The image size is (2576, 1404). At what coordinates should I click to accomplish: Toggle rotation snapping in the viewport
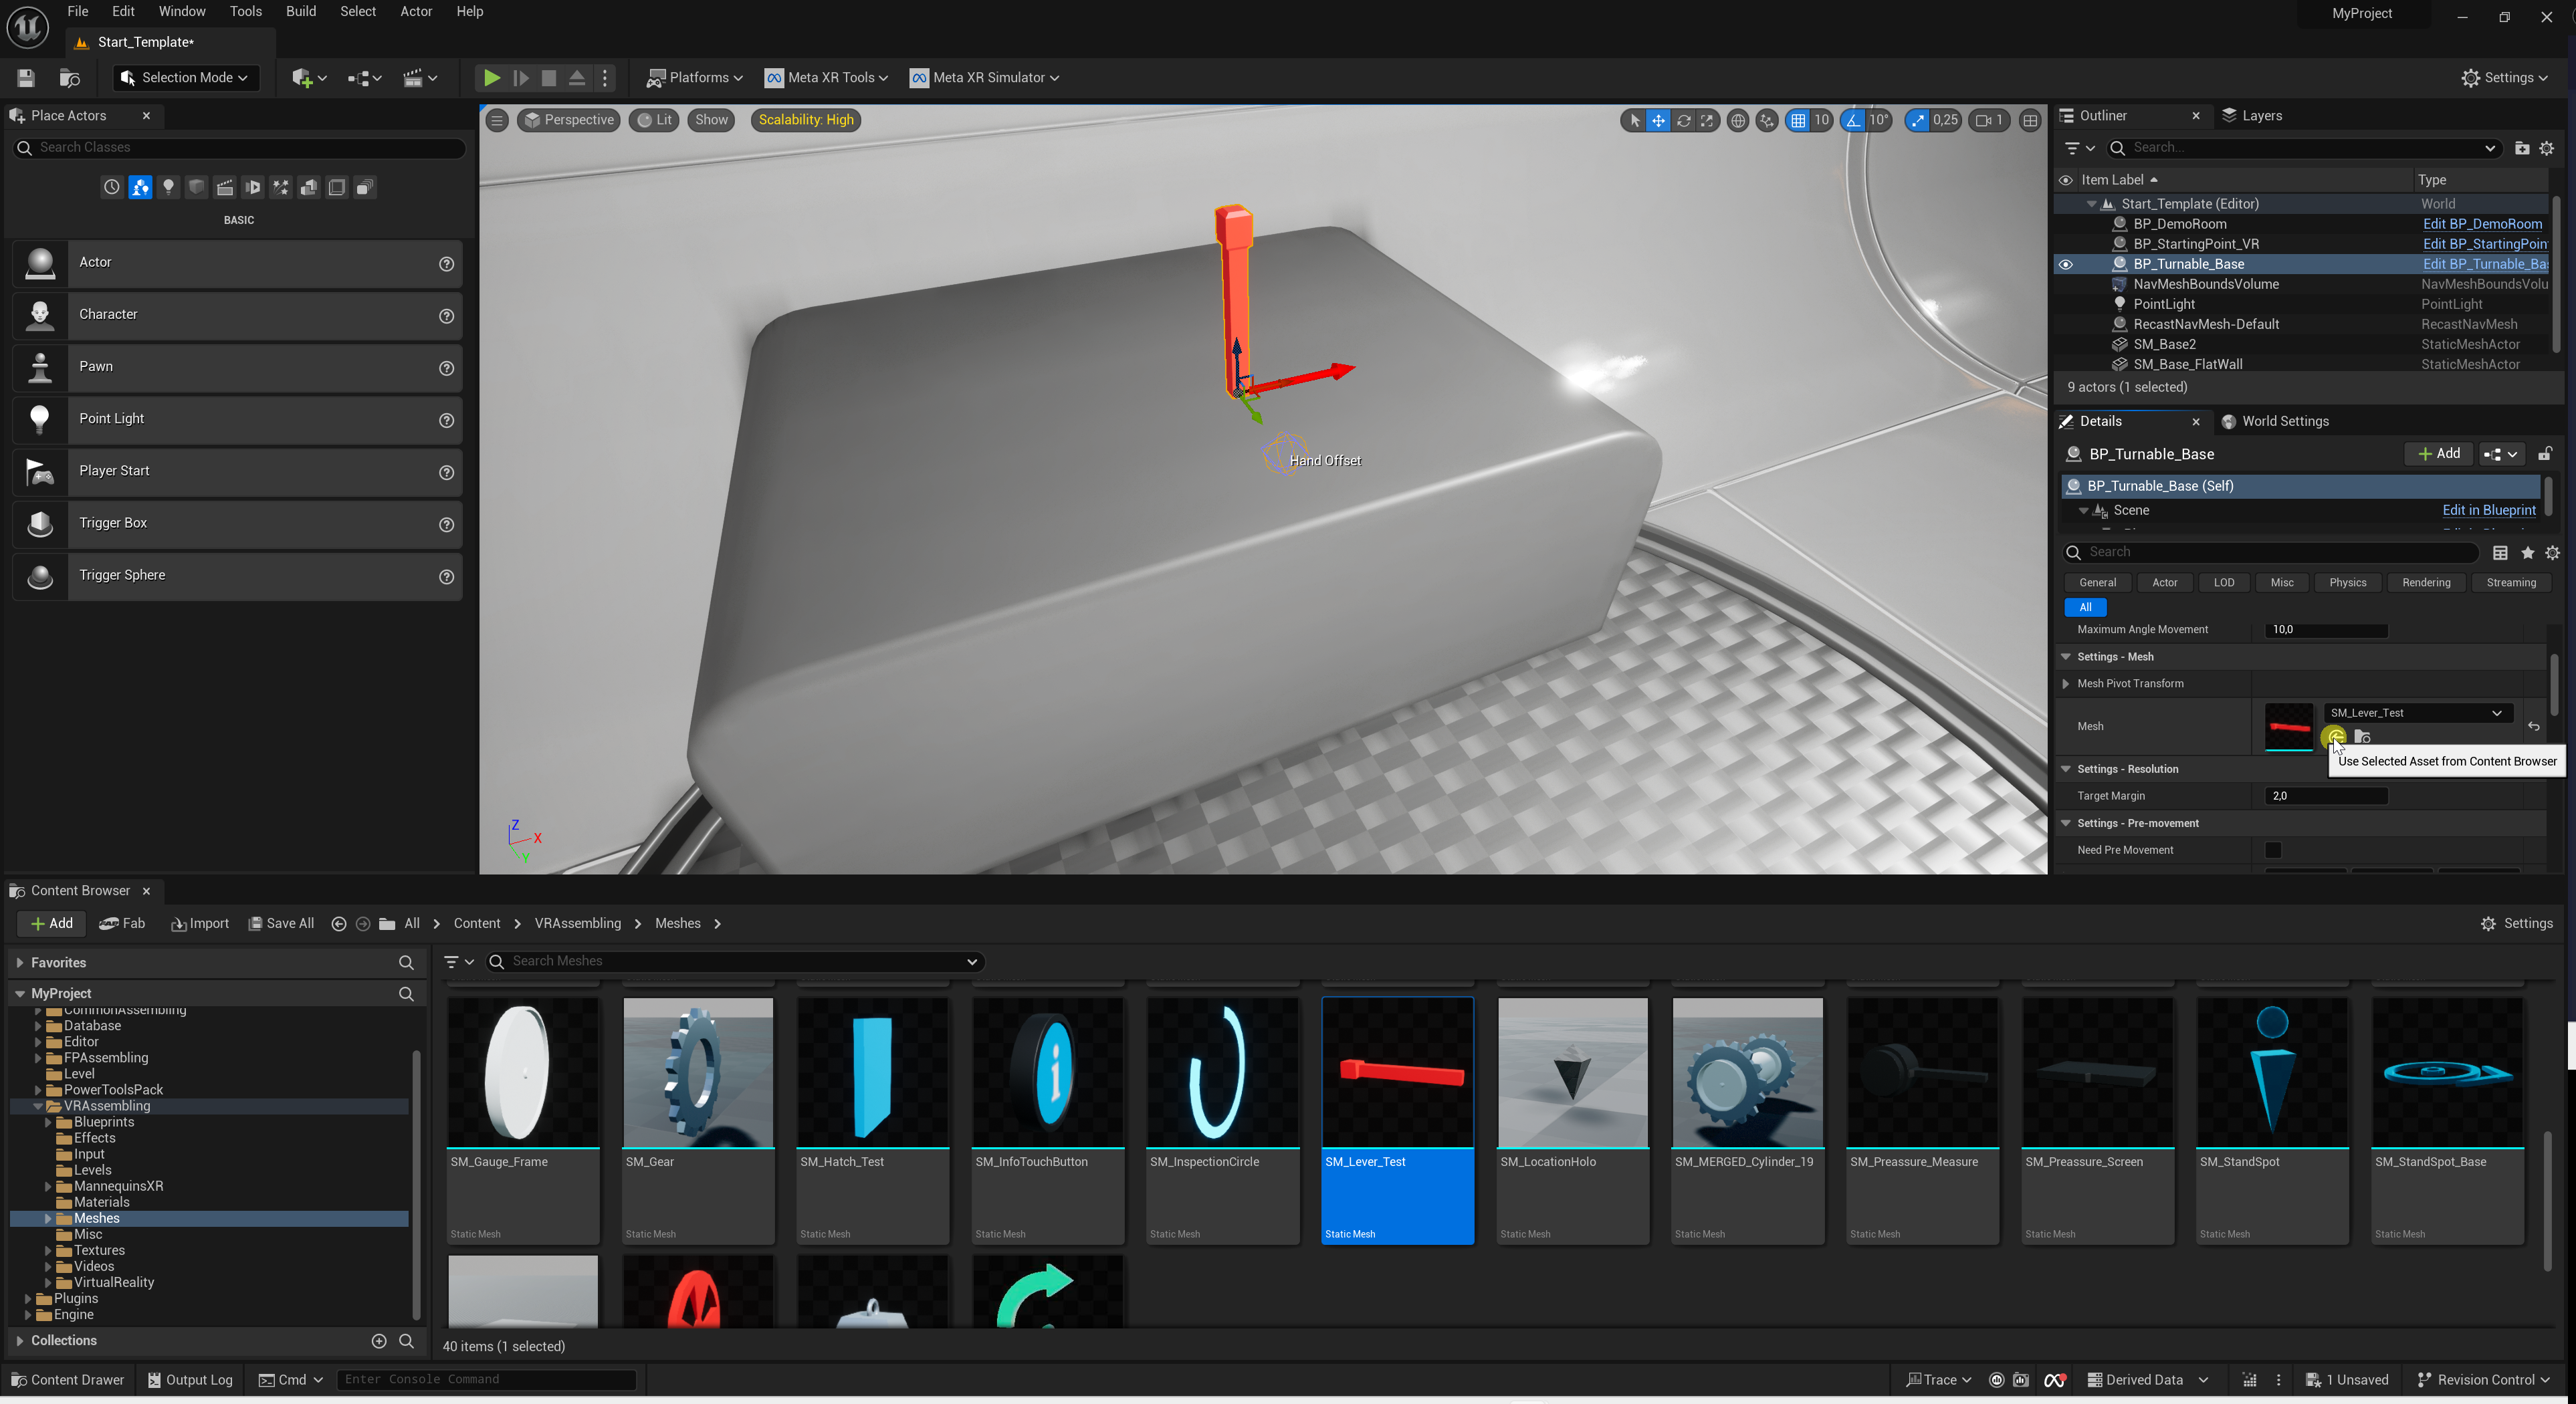click(1853, 120)
